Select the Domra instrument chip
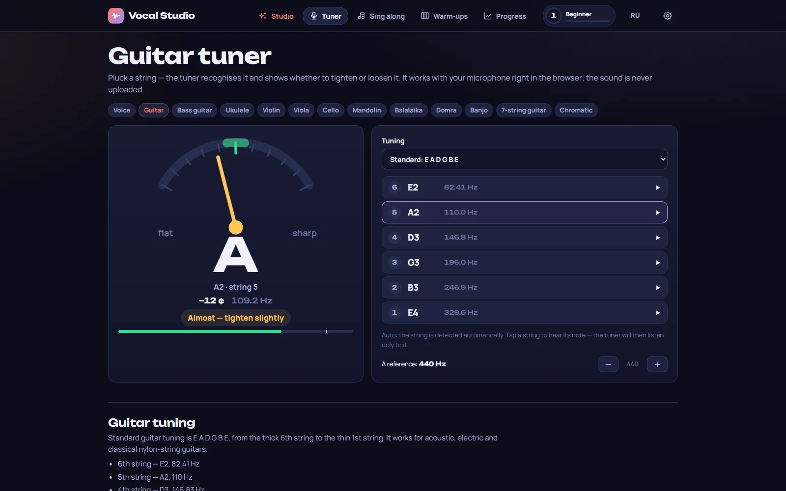The height and width of the screenshot is (491, 786). pos(446,110)
